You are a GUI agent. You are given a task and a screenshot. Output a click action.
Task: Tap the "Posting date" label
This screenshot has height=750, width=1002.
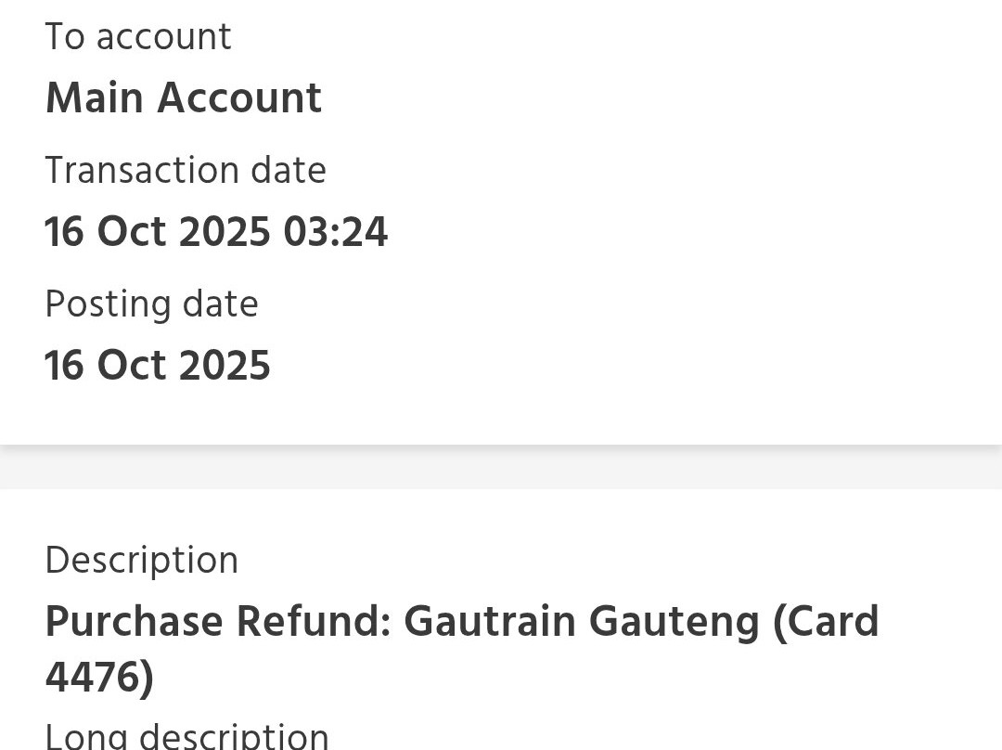point(151,304)
